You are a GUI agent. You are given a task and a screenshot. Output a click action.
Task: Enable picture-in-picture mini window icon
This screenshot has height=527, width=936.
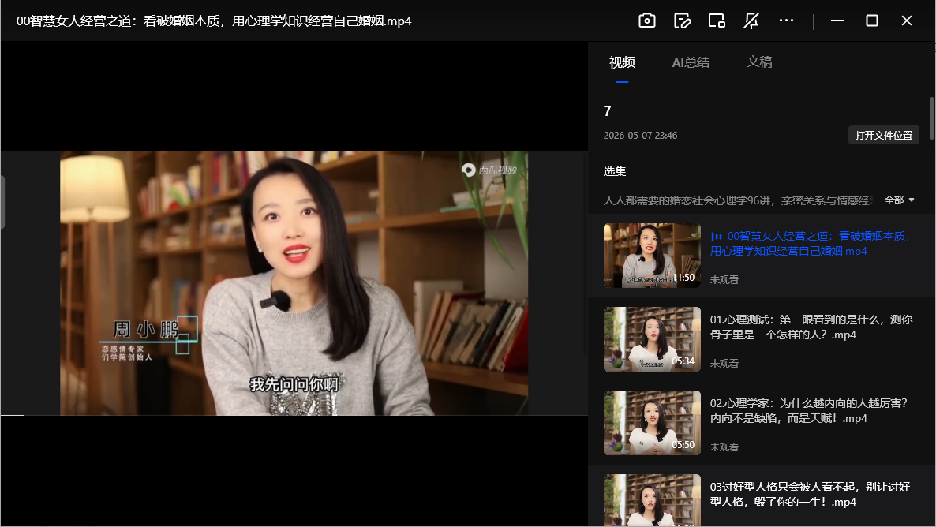click(x=717, y=21)
